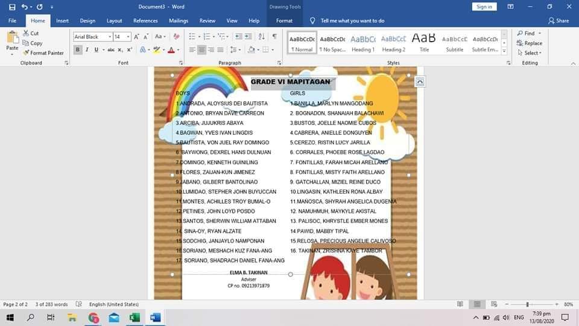Click the GRADE VI MAPITAGAN heading text
The height and width of the screenshot is (326, 579).
[x=291, y=81]
